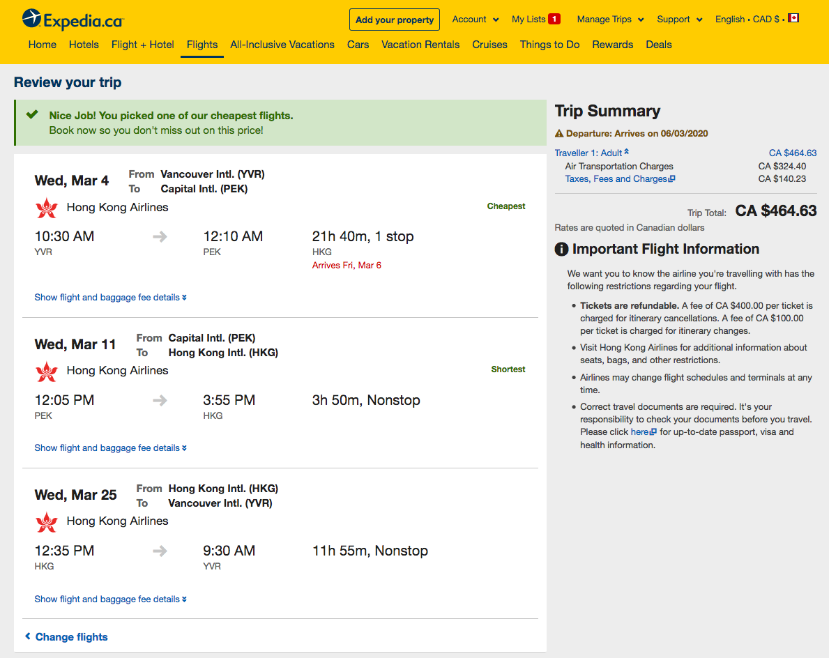Click 'Tickets are refundable.' bold text
This screenshot has height=658, width=829.
tap(629, 306)
